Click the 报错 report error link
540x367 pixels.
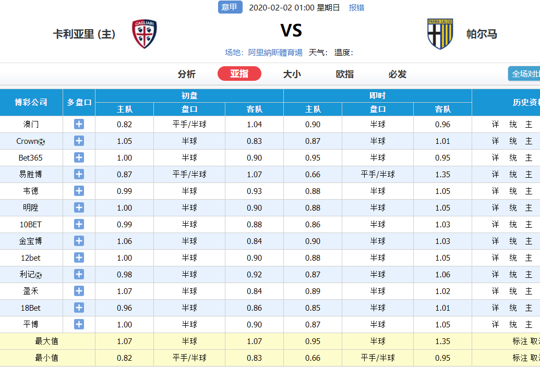[x=356, y=7]
